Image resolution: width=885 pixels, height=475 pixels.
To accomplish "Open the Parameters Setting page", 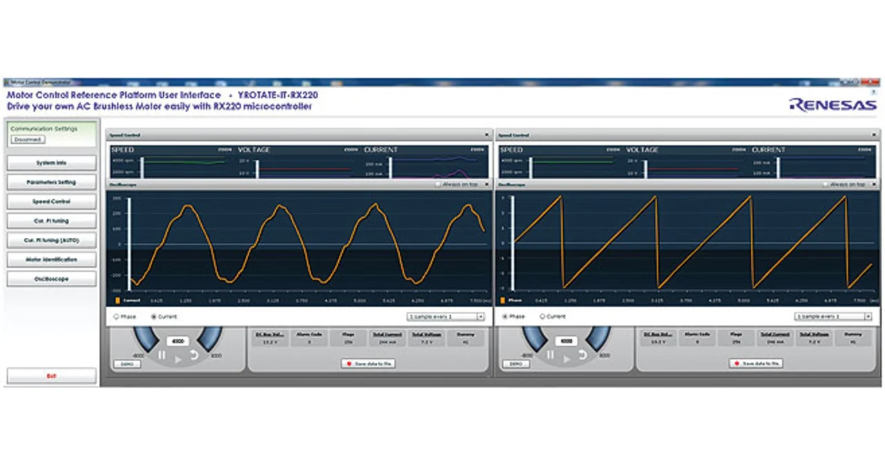I will click(x=52, y=183).
